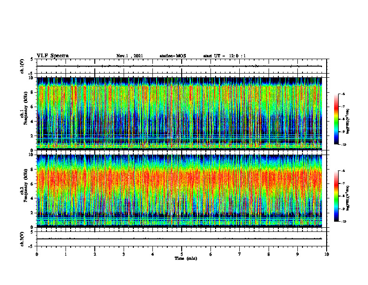
Task: Click time axis tick label "3"
Action: click(124, 254)
